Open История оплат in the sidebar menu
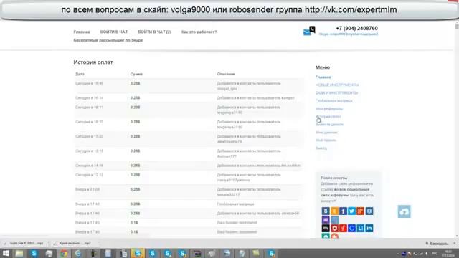 coord(328,117)
